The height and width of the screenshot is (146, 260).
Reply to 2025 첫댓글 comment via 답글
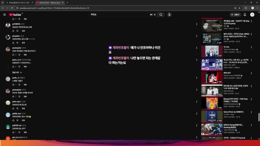point(25,55)
